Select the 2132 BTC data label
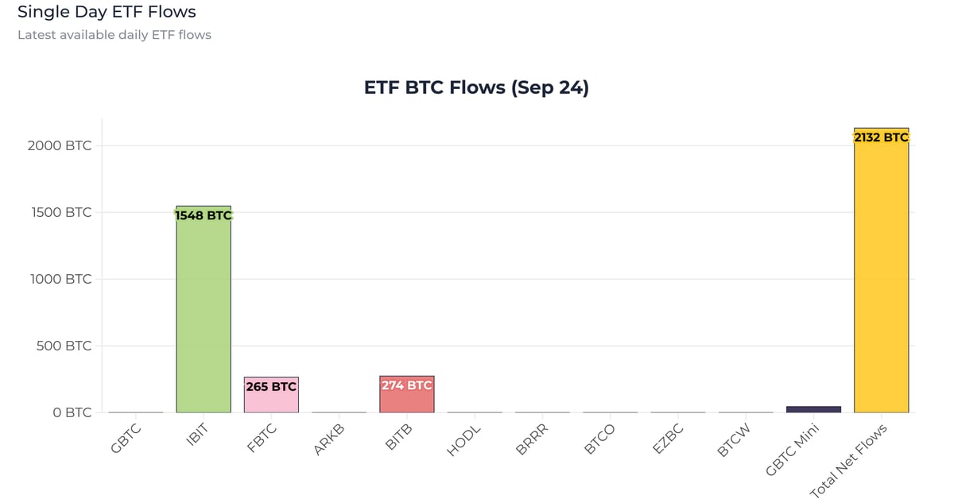The width and height of the screenshot is (954, 499). [x=881, y=137]
